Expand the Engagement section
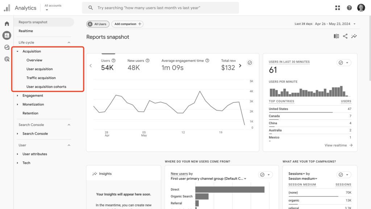The width and height of the screenshot is (371, 209). click(x=17, y=96)
